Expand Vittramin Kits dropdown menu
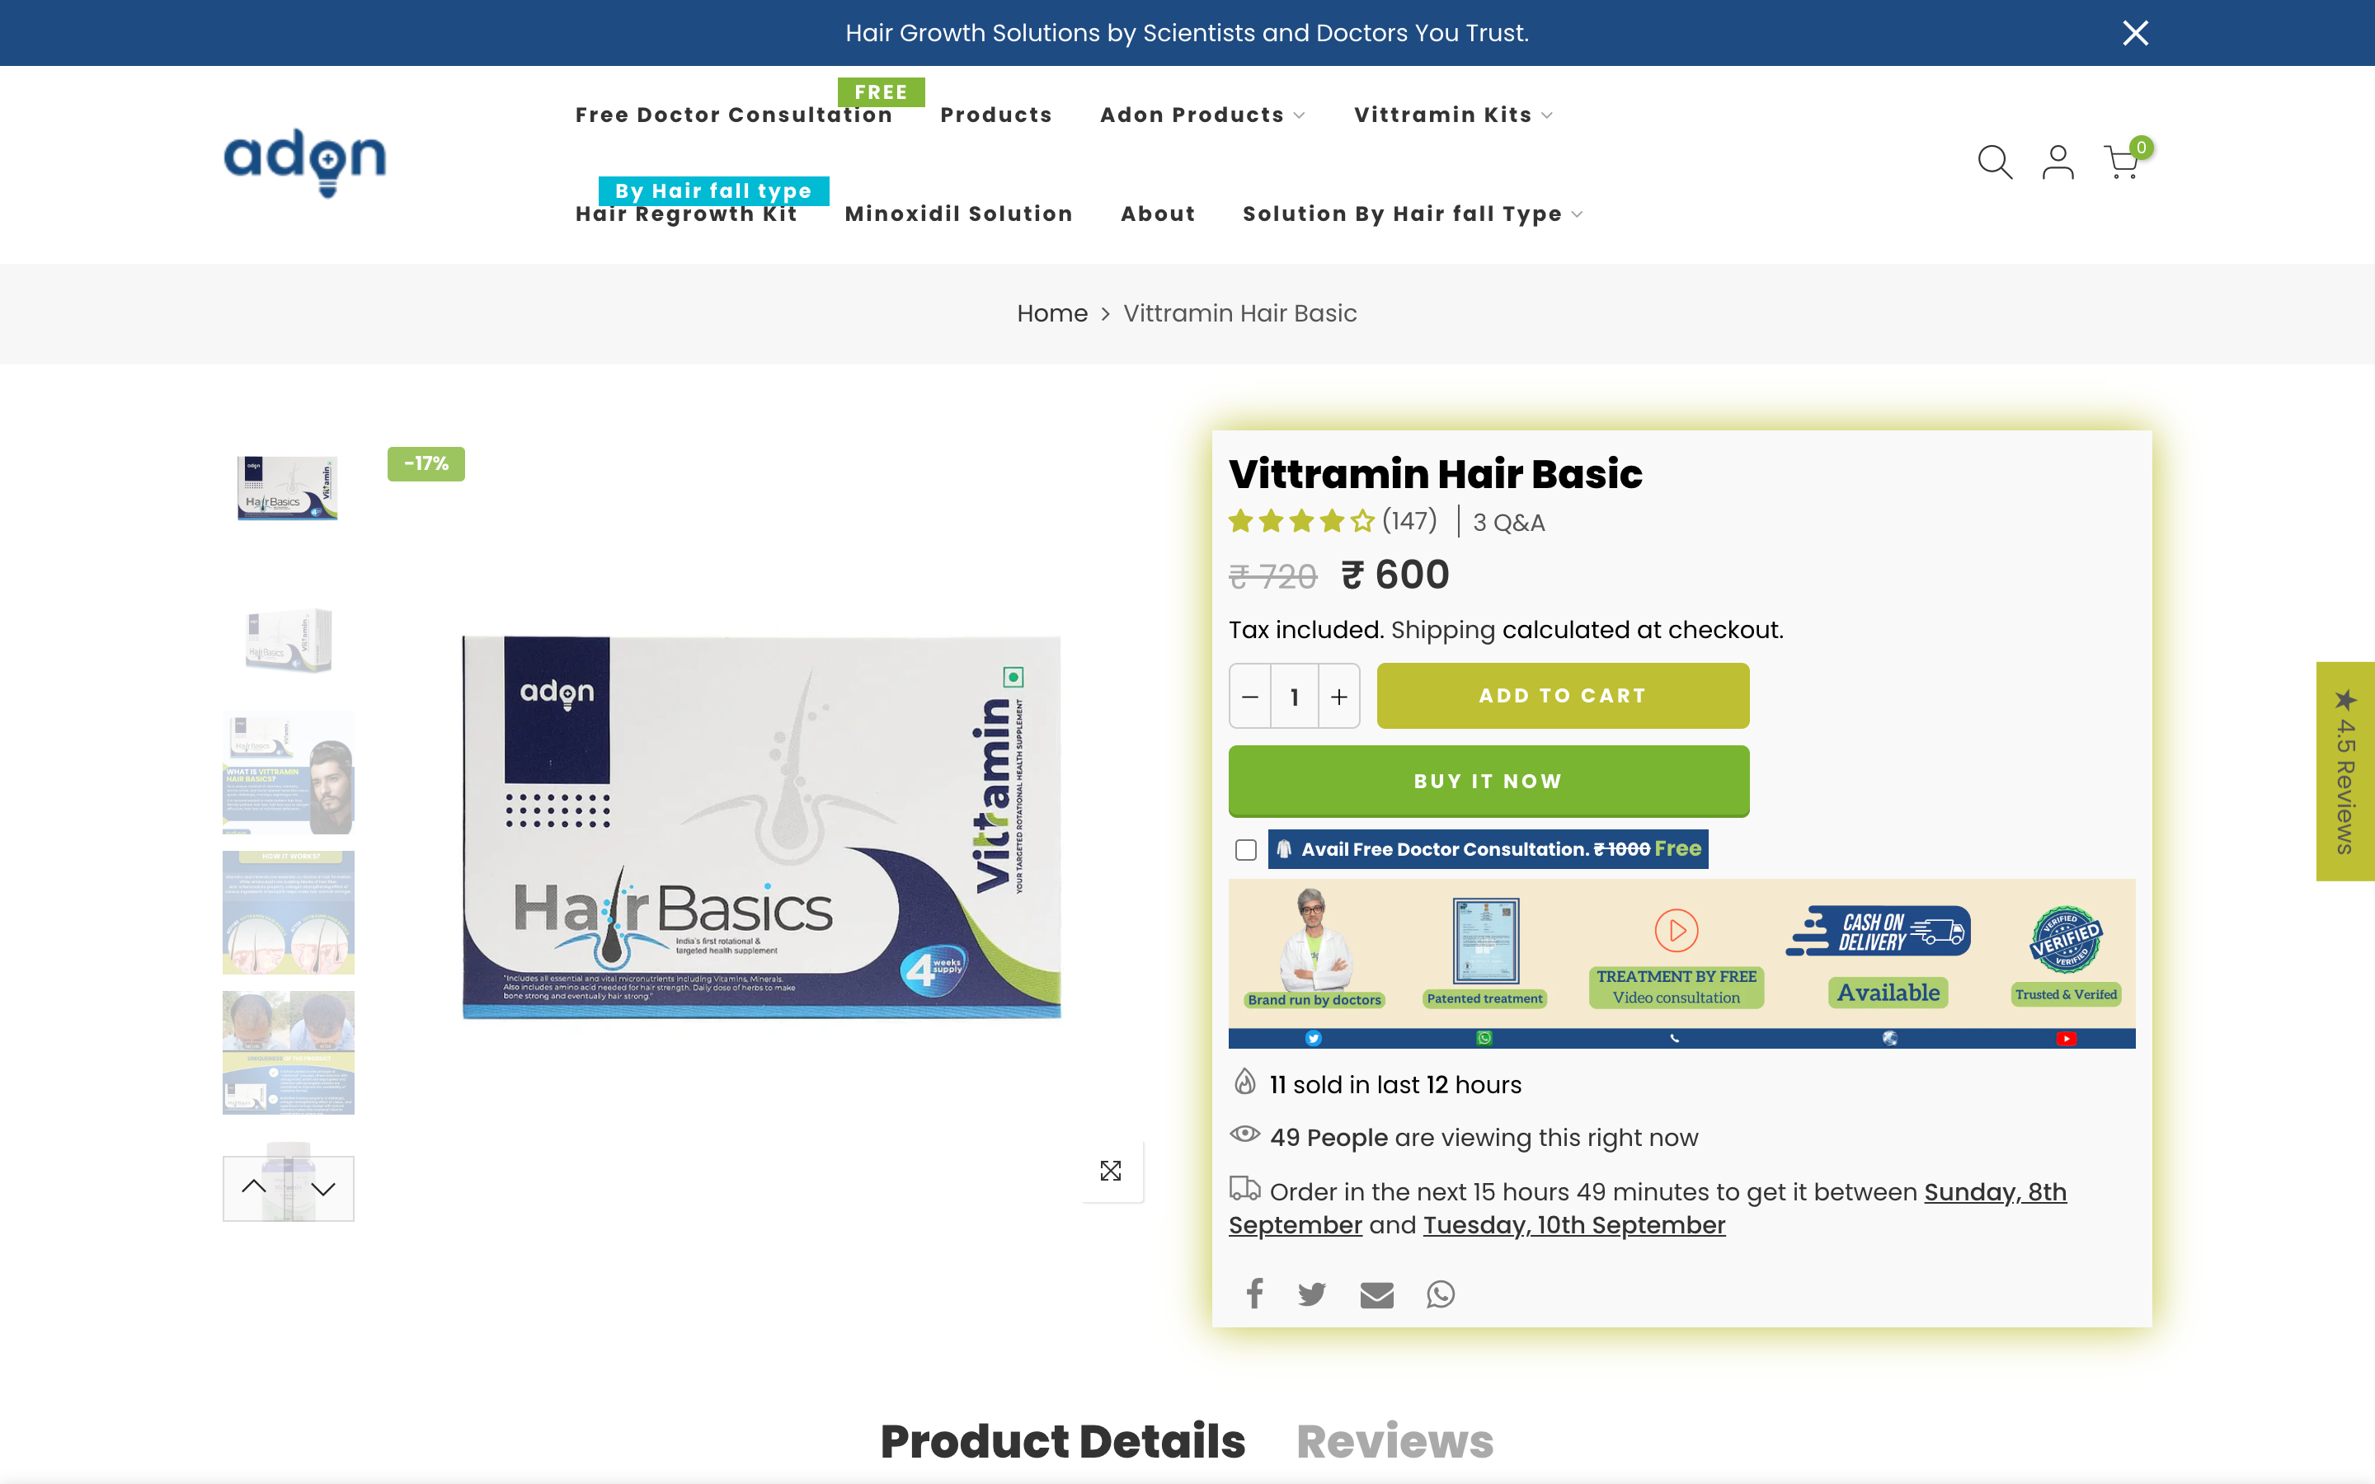Image resolution: width=2375 pixels, height=1484 pixels. [x=1452, y=115]
